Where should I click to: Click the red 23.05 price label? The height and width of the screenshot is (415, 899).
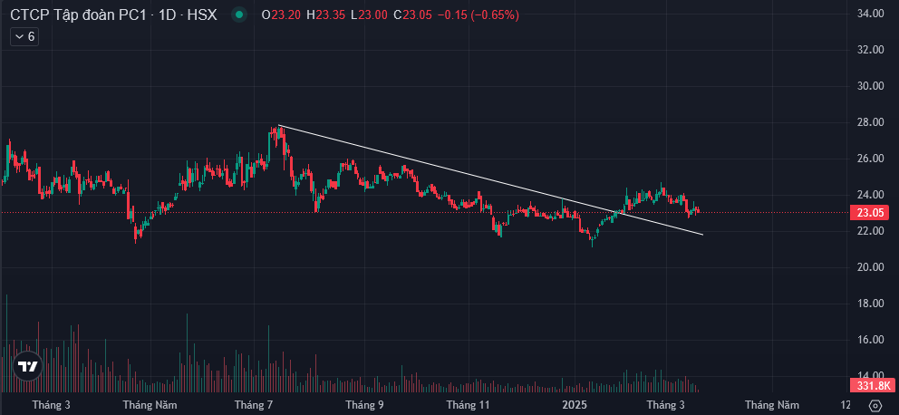point(870,213)
